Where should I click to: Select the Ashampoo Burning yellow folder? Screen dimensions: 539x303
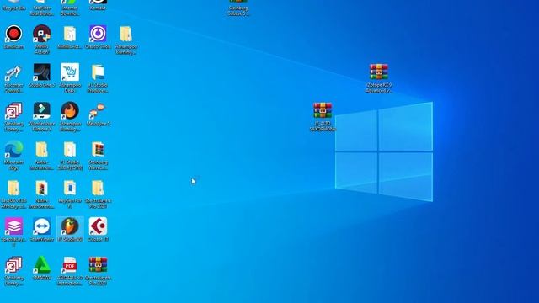125,34
